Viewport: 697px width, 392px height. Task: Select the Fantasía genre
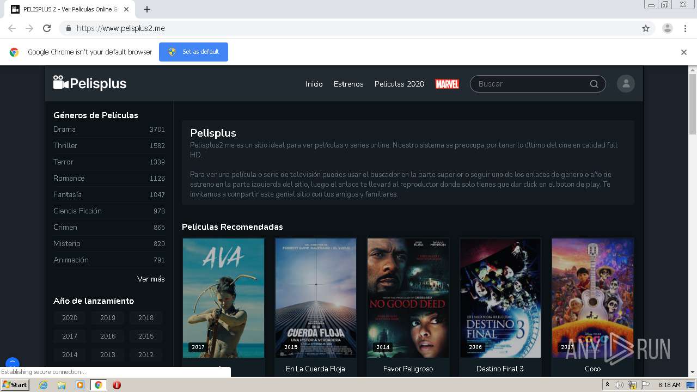tap(109, 194)
